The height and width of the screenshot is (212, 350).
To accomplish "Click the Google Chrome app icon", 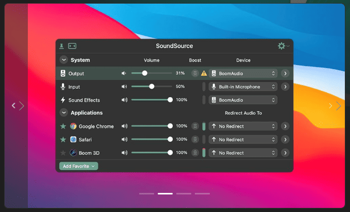I will (73, 126).
